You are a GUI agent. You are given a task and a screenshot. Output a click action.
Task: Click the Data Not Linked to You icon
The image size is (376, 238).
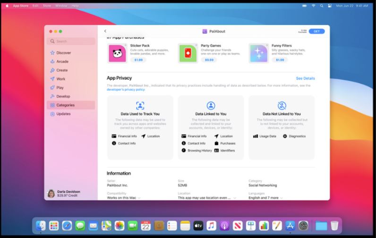click(282, 105)
